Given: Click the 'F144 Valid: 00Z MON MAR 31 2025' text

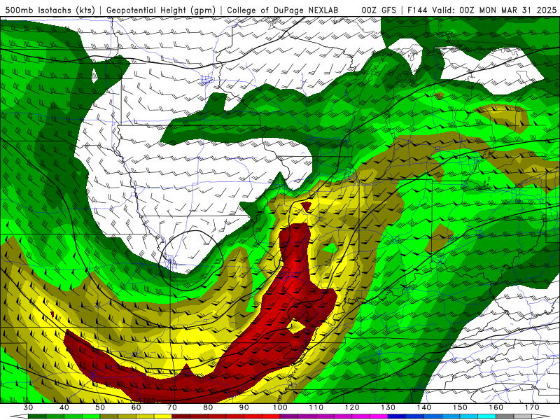Looking at the screenshot, I should [482, 10].
